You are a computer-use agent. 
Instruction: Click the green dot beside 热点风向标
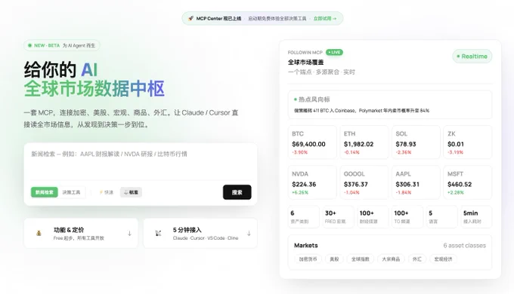click(x=296, y=100)
